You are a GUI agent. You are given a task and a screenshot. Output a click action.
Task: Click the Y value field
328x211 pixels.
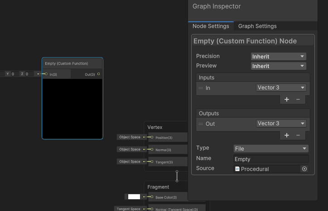(x=15, y=74)
